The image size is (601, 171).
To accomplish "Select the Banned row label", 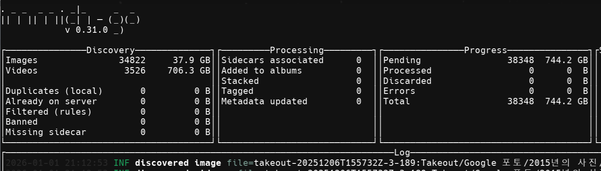I will [22, 122].
